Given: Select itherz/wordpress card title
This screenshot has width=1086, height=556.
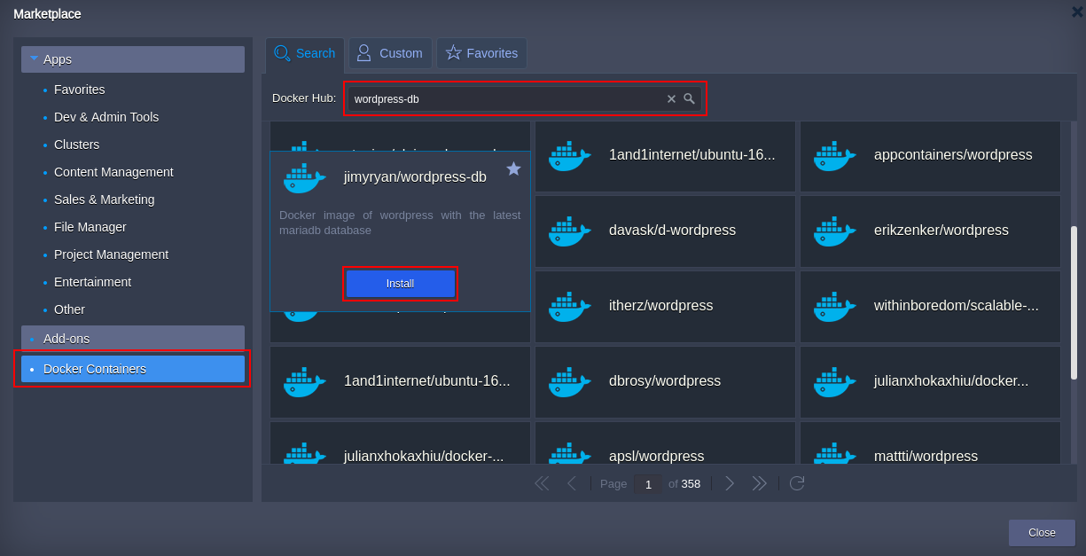Looking at the screenshot, I should (660, 306).
